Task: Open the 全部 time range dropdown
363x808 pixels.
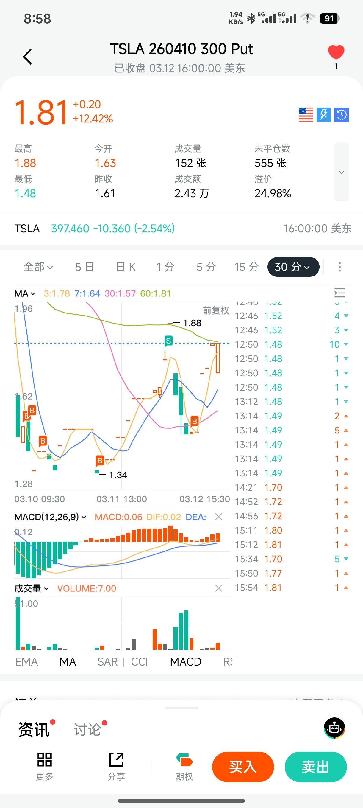Action: point(38,267)
